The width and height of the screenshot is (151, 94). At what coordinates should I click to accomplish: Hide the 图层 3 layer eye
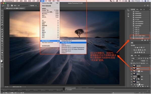pyautogui.click(x=131, y=74)
